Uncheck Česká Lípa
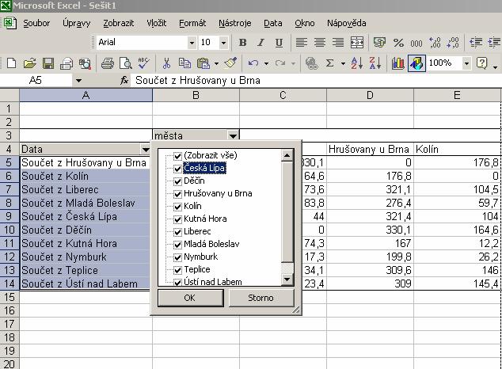502x369 pixels. (x=177, y=169)
